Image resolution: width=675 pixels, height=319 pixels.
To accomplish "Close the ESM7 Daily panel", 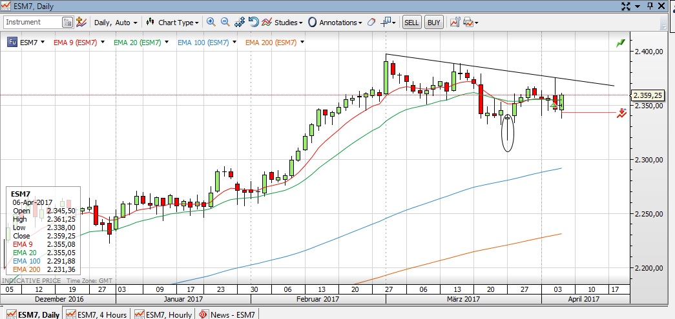I will pos(663,6).
